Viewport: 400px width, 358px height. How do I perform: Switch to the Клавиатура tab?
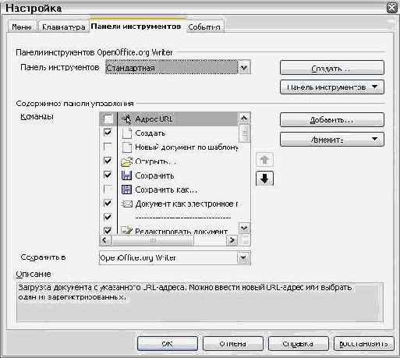tap(63, 27)
